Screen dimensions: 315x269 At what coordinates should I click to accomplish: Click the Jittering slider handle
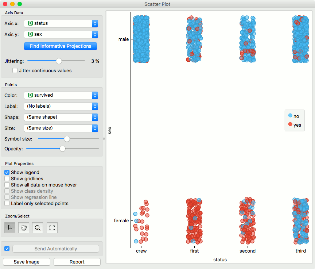(59, 61)
